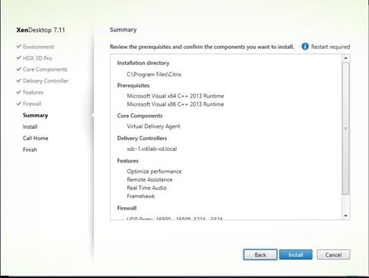The image size is (369, 278).
Task: Select the Install step in sidebar
Action: click(30, 126)
